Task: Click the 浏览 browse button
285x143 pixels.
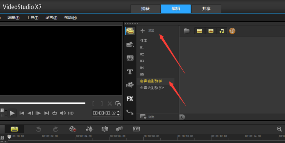Action: pos(147,117)
